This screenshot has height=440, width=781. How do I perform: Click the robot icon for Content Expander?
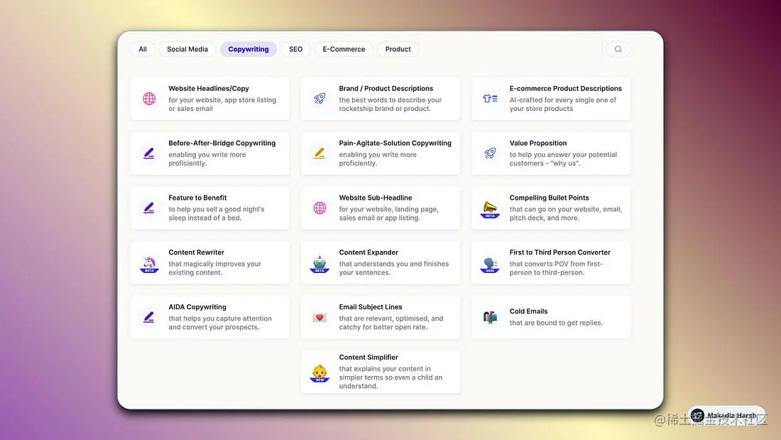coord(319,264)
